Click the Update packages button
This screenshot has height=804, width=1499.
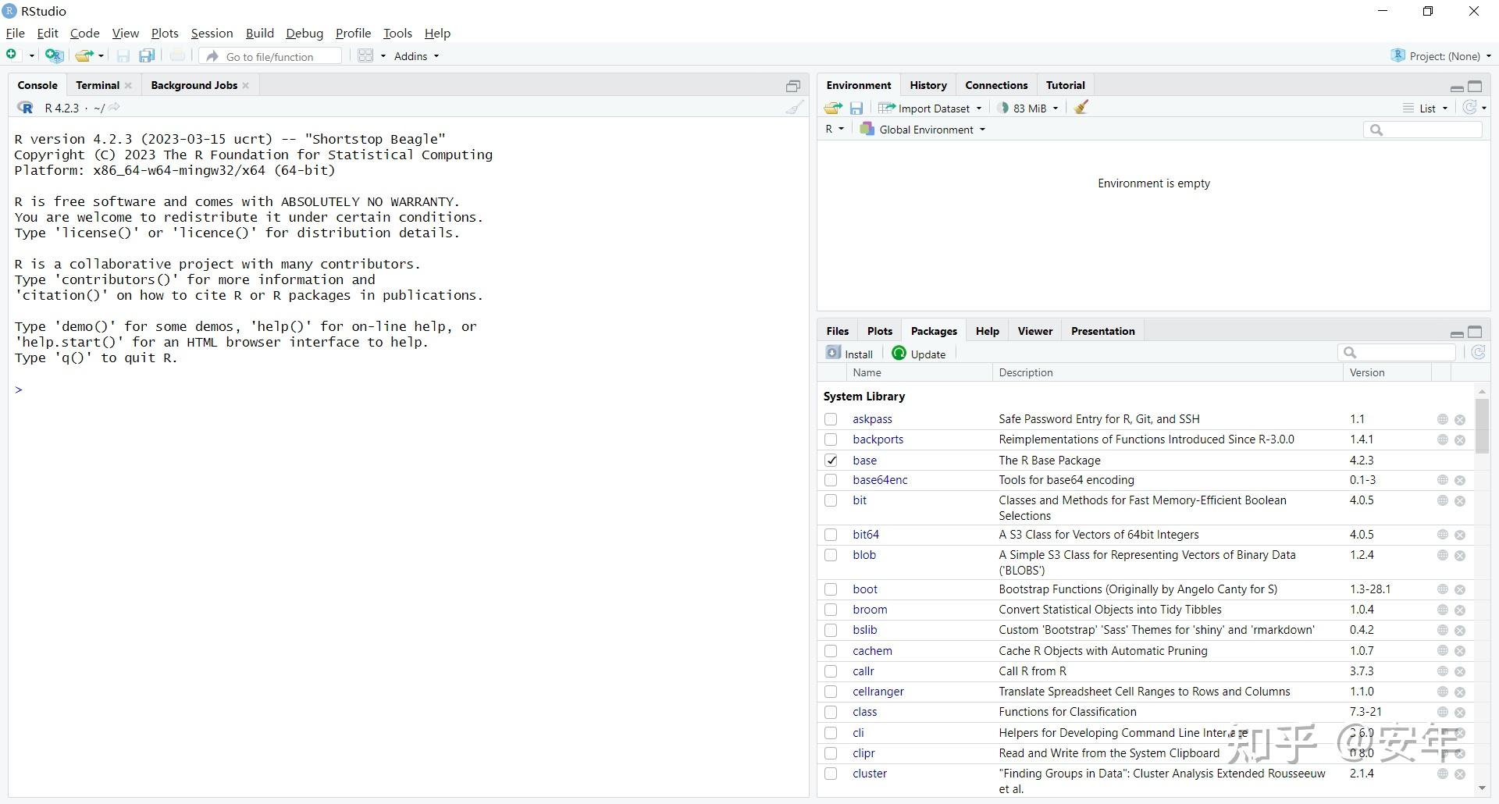919,354
